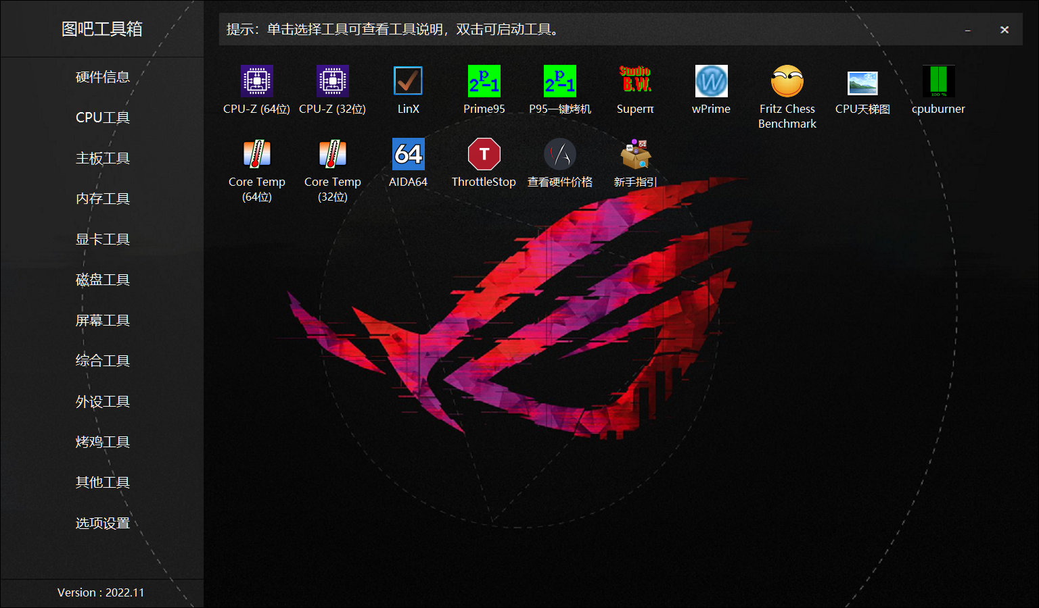The image size is (1039, 608).
Task: Switch to the 磁盘工具 category
Action: pyautogui.click(x=102, y=280)
